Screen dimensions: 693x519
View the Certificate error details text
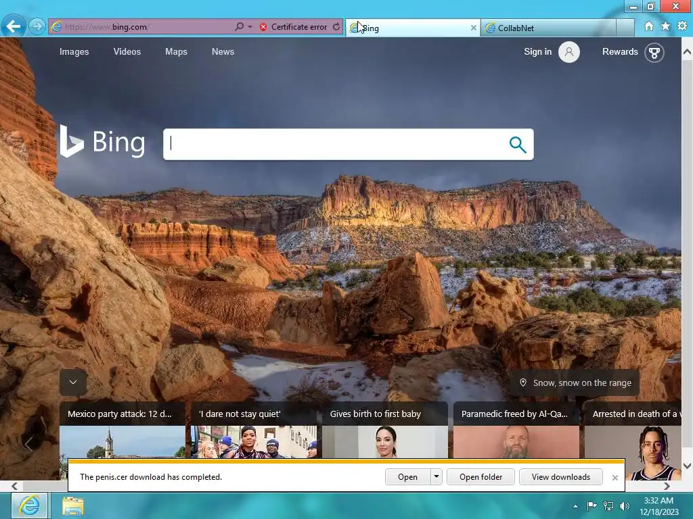[298, 27]
